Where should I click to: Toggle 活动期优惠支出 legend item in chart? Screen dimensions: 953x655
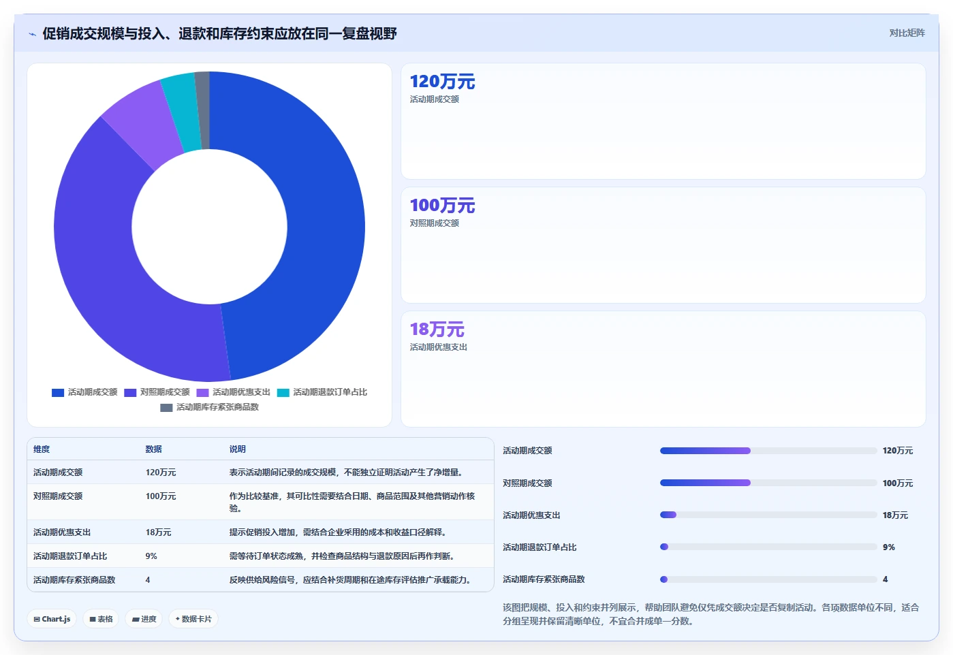[x=234, y=392]
